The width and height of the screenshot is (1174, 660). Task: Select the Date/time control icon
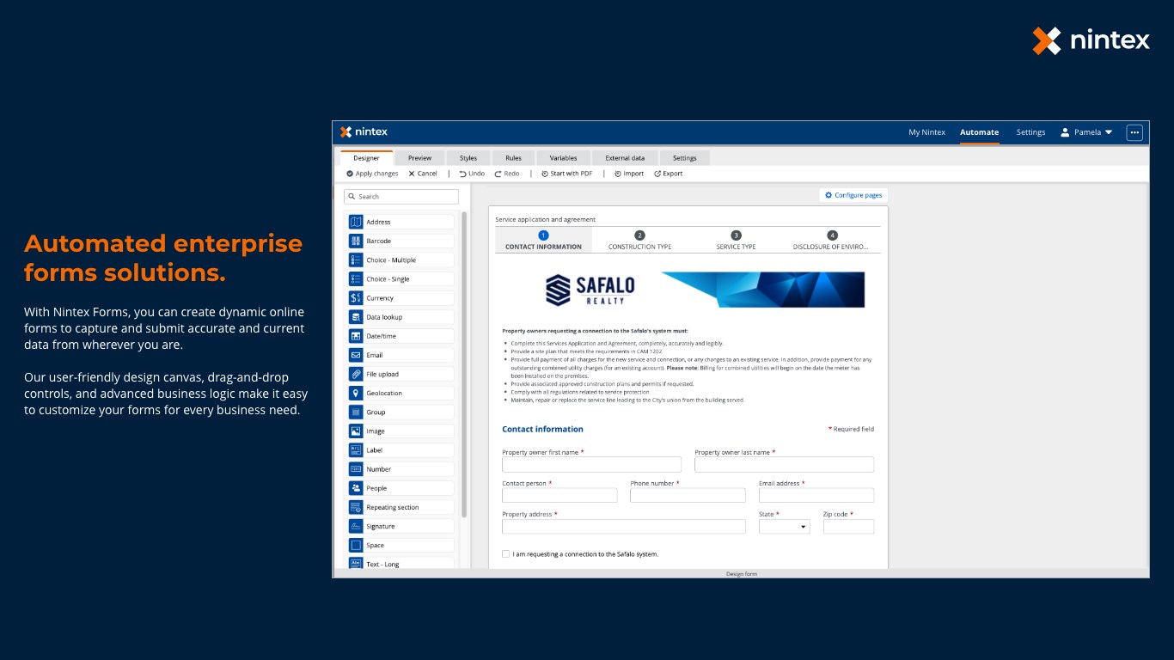pos(356,336)
